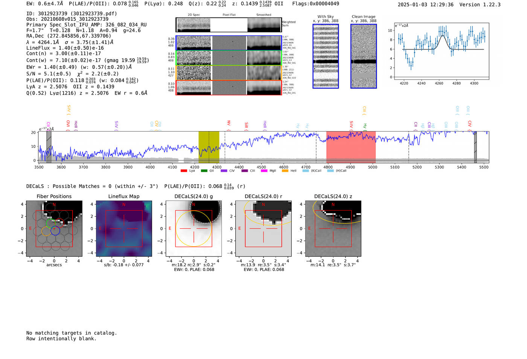Click the RA,Dec coordinates line
Screen dimensions: 527x359
coord(69,36)
